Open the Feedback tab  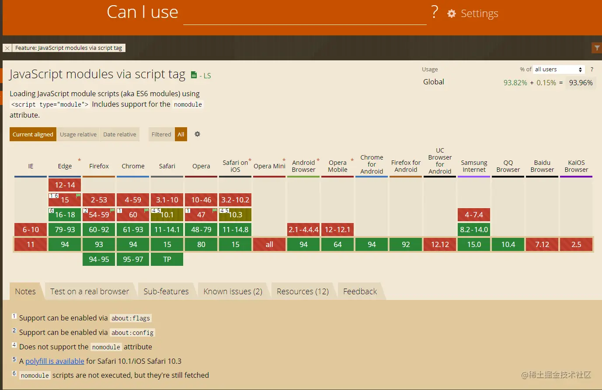360,292
